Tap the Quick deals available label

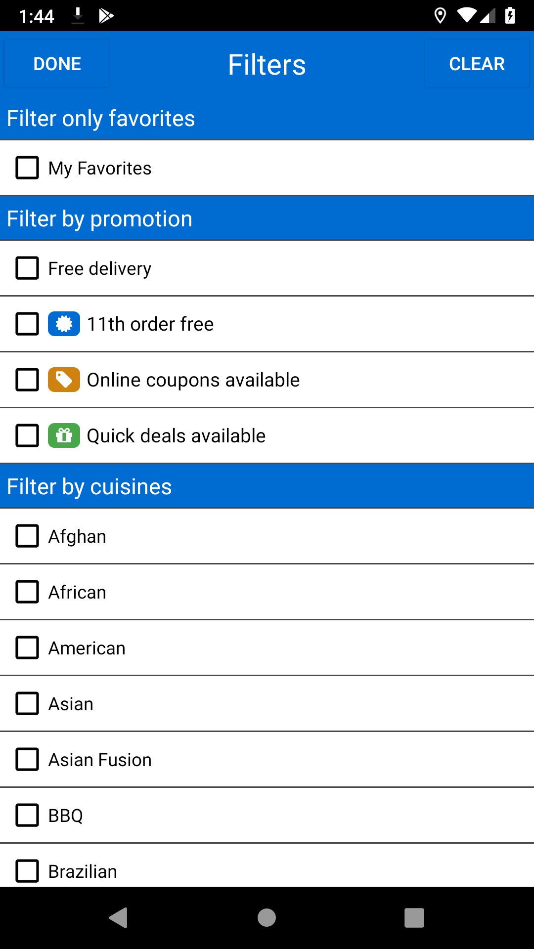coord(176,436)
